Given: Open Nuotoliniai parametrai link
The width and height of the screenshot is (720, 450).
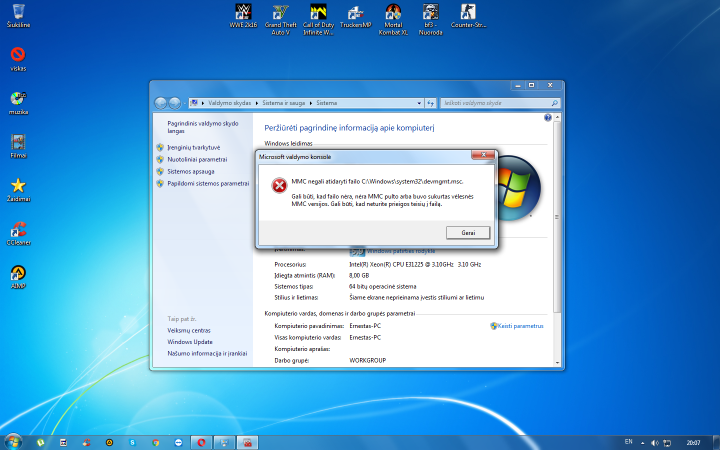Looking at the screenshot, I should [197, 159].
